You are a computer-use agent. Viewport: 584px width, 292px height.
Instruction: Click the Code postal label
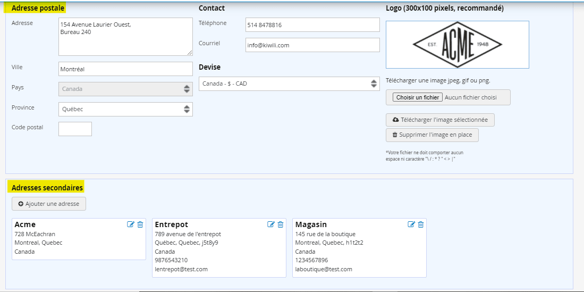pos(28,127)
